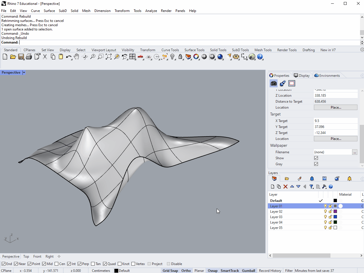Image resolution: width=364 pixels, height=273 pixels.
Task: Click Place button under Target location
Action: coord(336,139)
